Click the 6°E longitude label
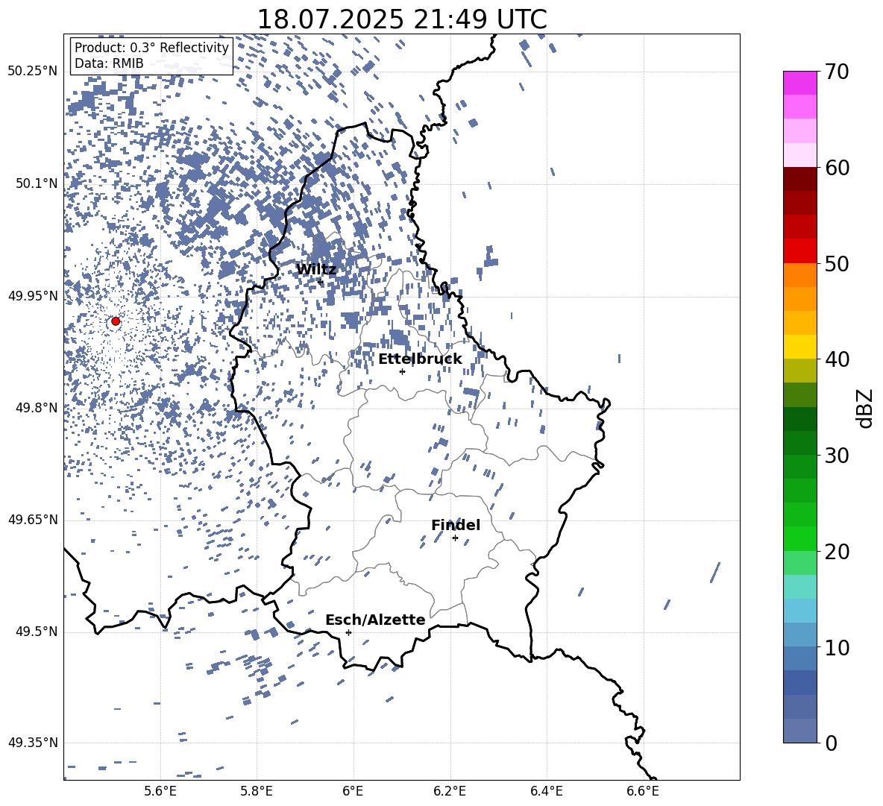The height and width of the screenshot is (806, 883). (353, 791)
